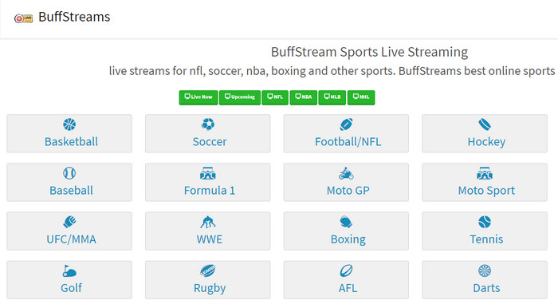Viewport: 558px width, 300px height.
Task: Click the Moto GP motorcycle icon
Action: tap(346, 173)
